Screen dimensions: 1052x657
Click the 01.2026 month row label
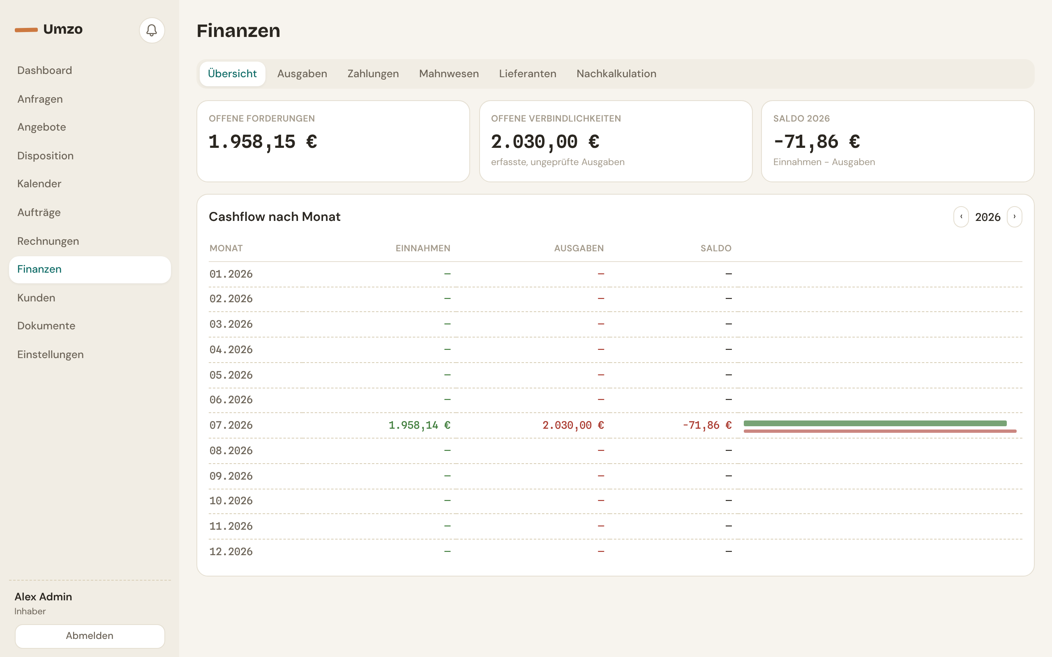[231, 274]
